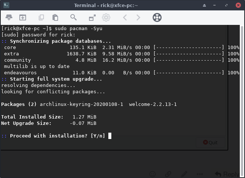This screenshot has width=245, height=178.
Task: Click the Quit button behind the terminal
Action: (210, 142)
